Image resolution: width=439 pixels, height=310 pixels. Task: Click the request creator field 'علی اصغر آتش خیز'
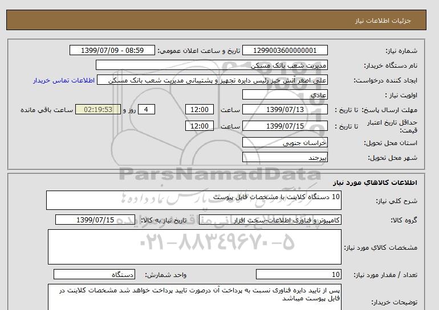point(212,80)
